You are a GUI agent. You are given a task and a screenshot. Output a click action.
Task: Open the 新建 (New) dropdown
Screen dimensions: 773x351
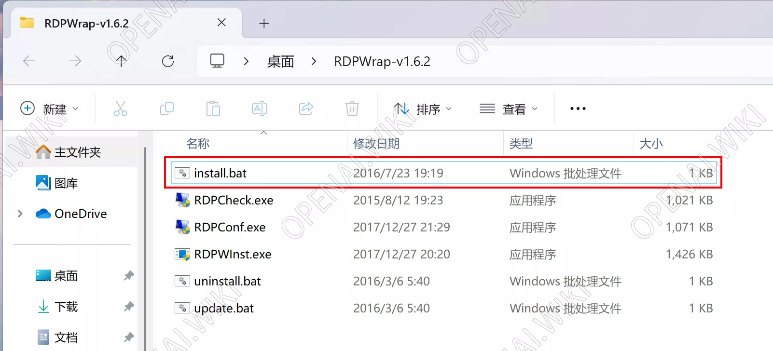click(x=49, y=109)
